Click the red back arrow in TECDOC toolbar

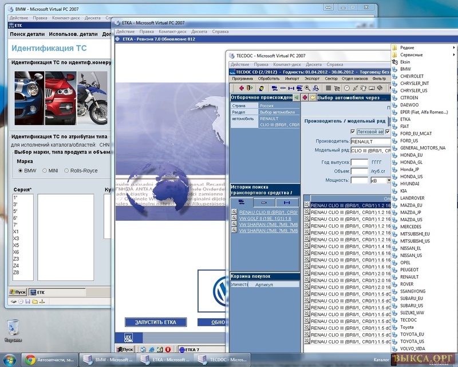pyautogui.click(x=241, y=88)
